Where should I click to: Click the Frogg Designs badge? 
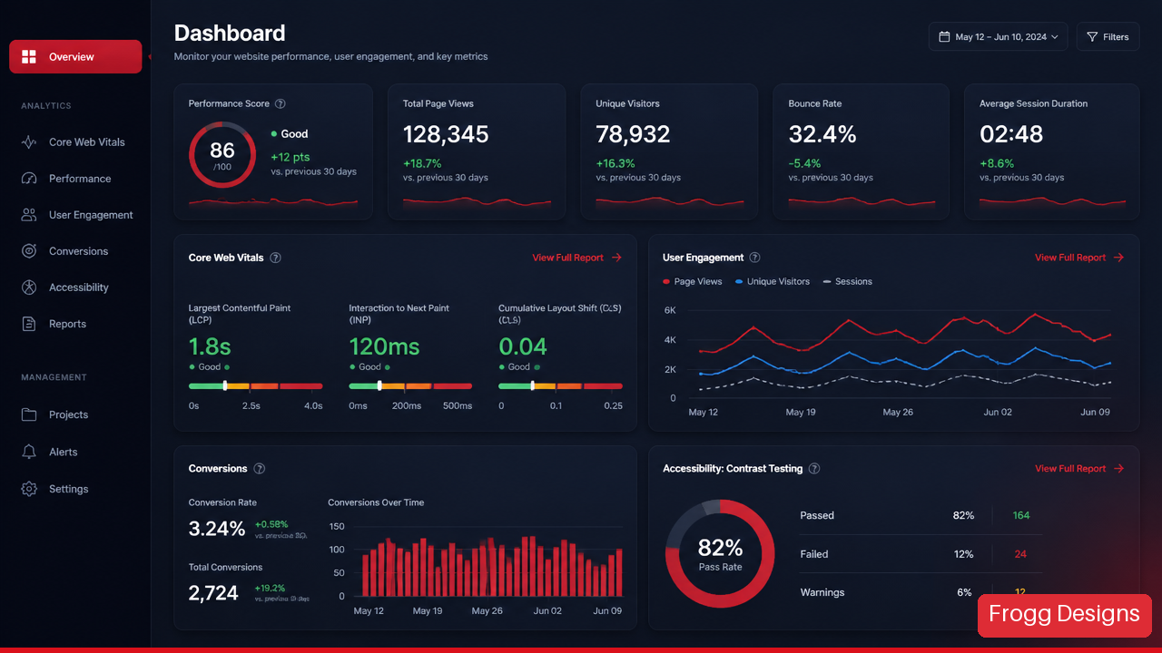pos(1064,615)
